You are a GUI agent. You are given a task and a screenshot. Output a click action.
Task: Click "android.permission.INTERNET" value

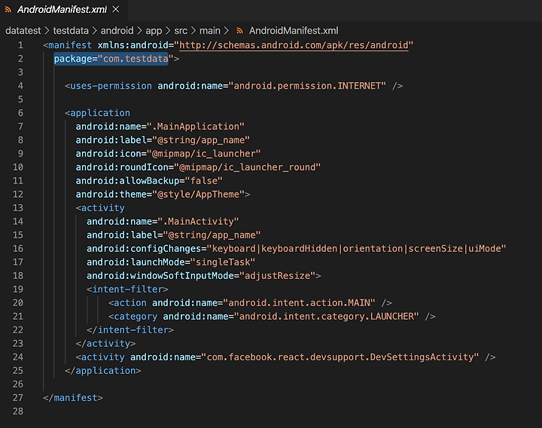click(307, 86)
